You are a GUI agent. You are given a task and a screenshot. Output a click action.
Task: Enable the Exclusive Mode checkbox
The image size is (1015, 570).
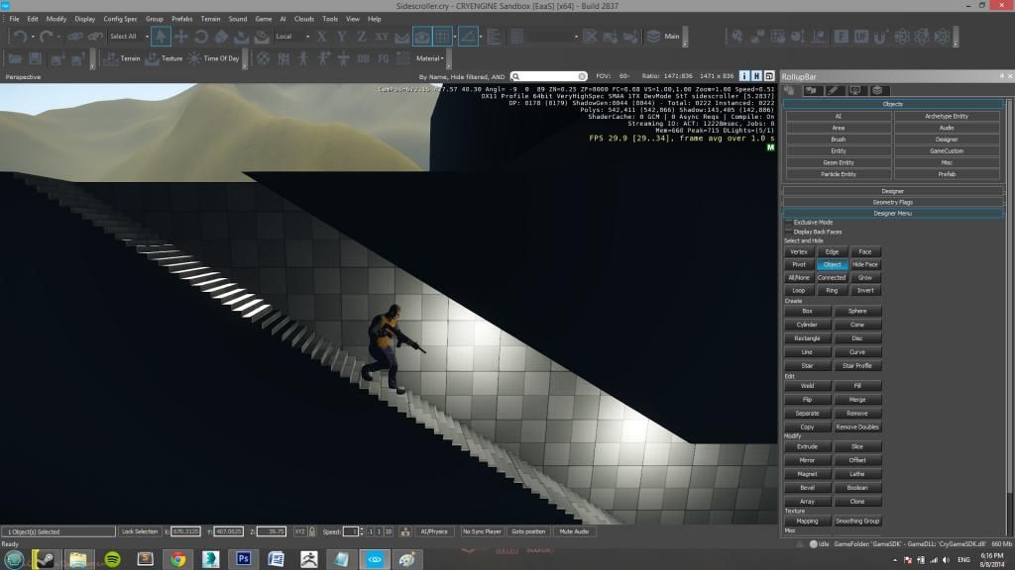[x=788, y=223]
